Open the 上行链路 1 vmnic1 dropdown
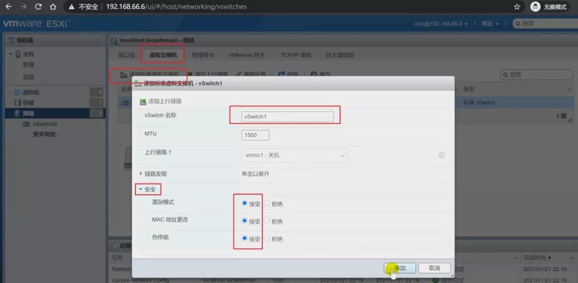Viewport: 578px width, 283px height. click(x=294, y=155)
